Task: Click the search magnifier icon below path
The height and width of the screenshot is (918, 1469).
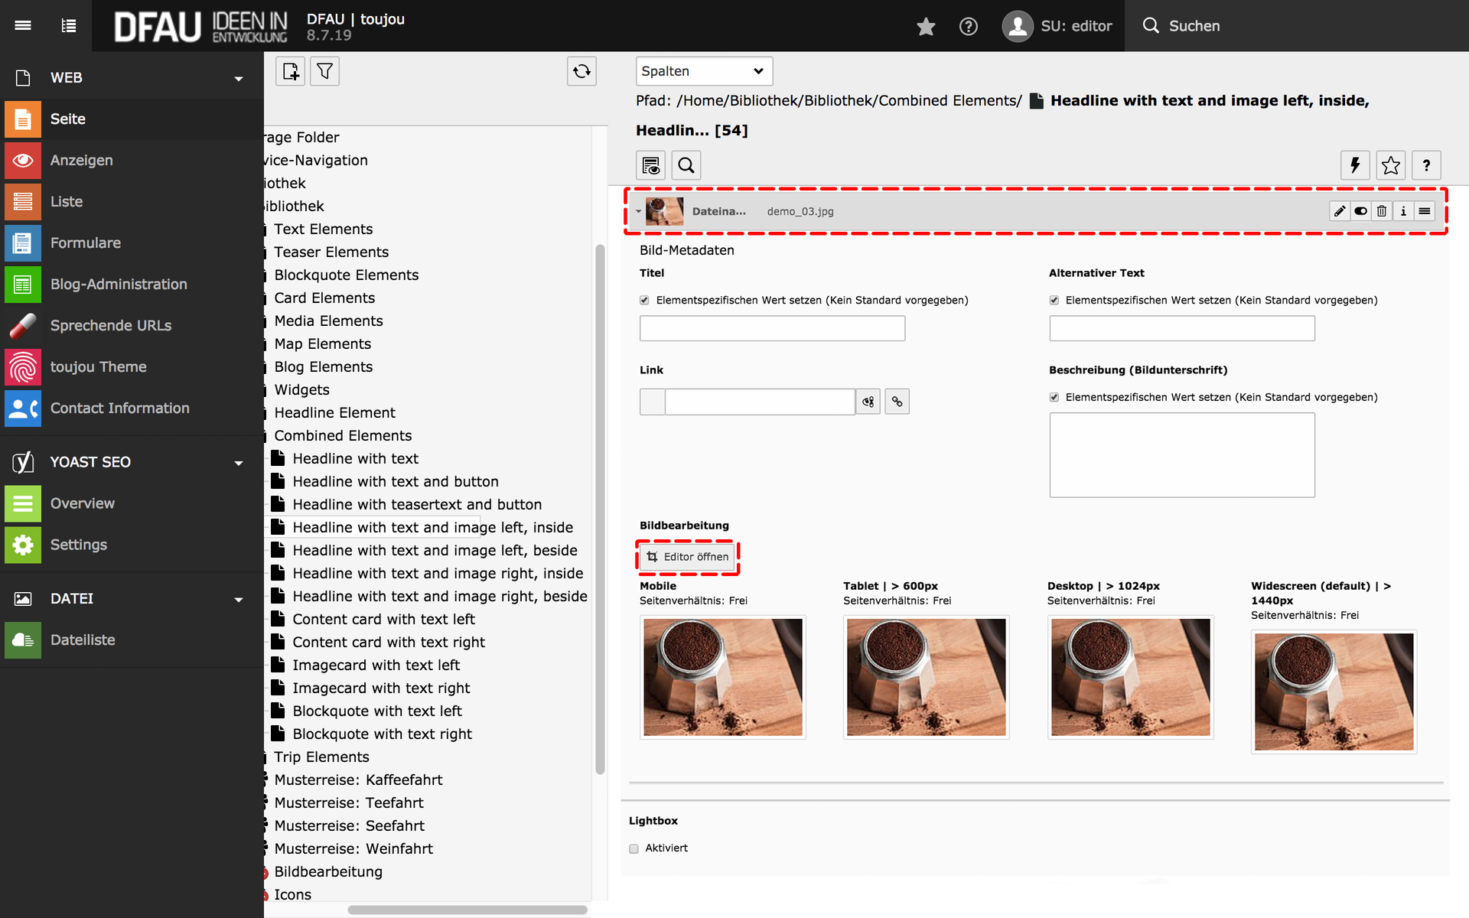Action: pyautogui.click(x=686, y=165)
